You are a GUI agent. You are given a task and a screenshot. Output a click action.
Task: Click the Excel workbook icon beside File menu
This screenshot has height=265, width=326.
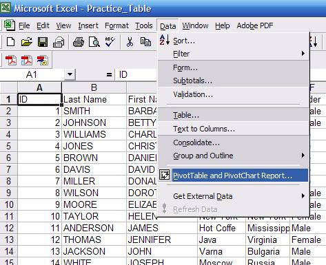coord(10,25)
